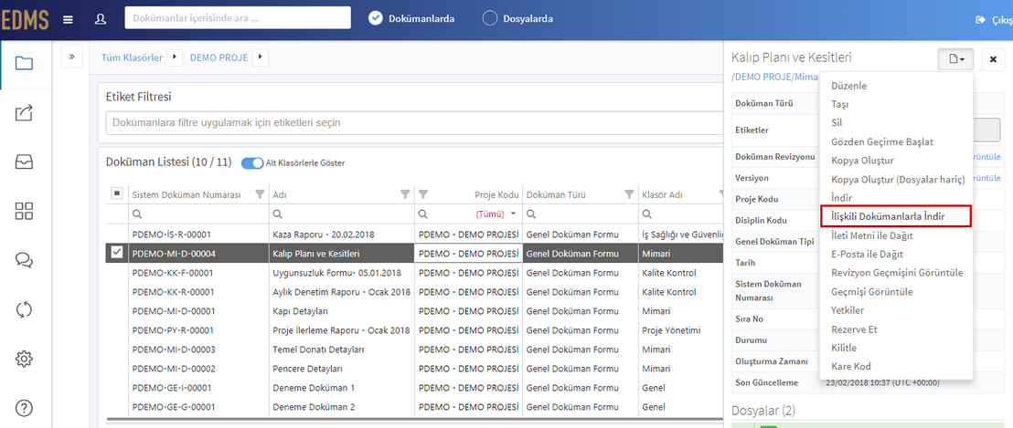Uncheck the Kalıp Planı ve Kesitleri row checkbox
This screenshot has height=428, width=1013.
117,253
